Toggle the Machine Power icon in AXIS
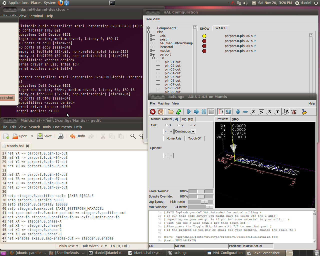The width and height of the screenshot is (320, 256). (161, 112)
